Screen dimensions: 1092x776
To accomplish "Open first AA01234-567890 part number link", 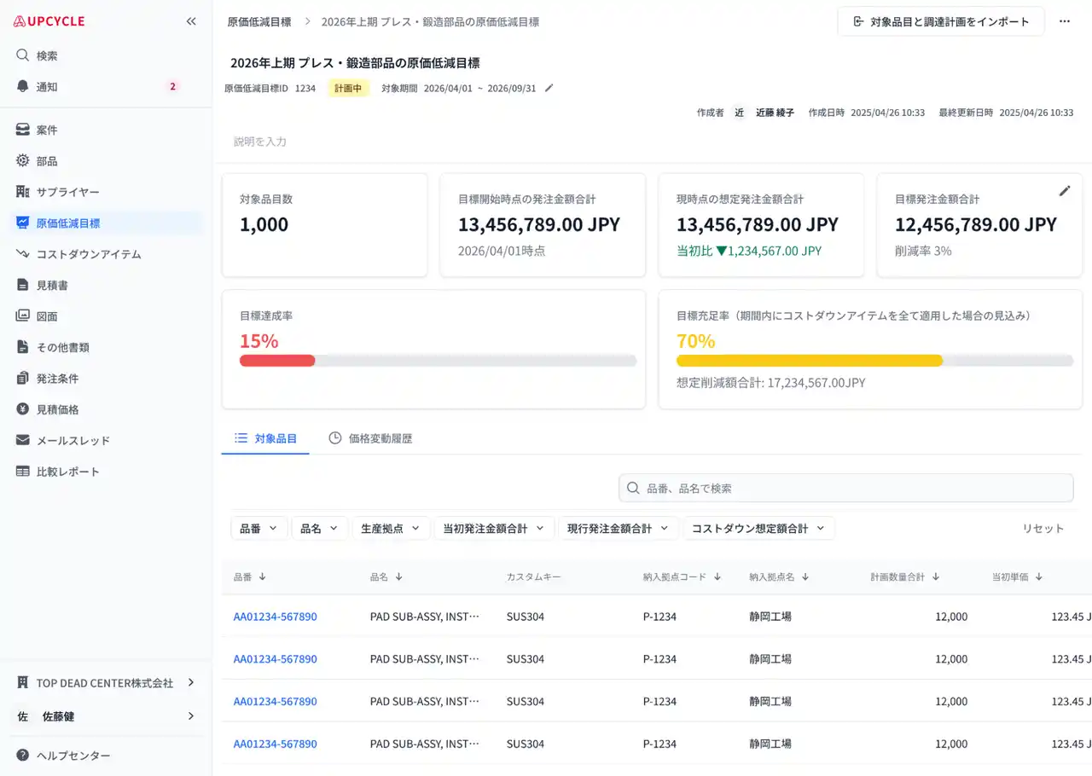I will tap(275, 616).
